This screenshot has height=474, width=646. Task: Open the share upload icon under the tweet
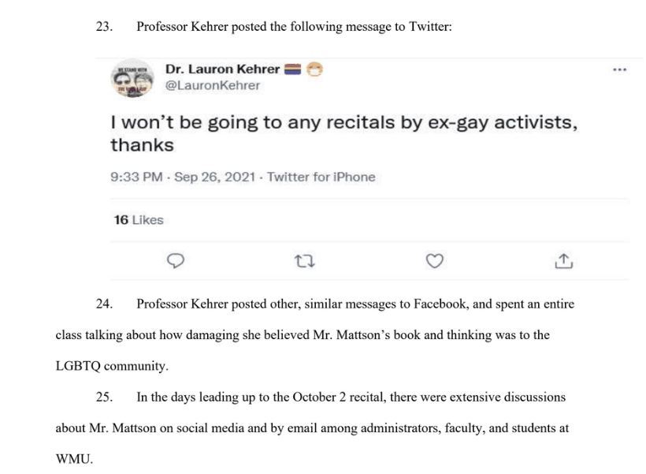563,261
